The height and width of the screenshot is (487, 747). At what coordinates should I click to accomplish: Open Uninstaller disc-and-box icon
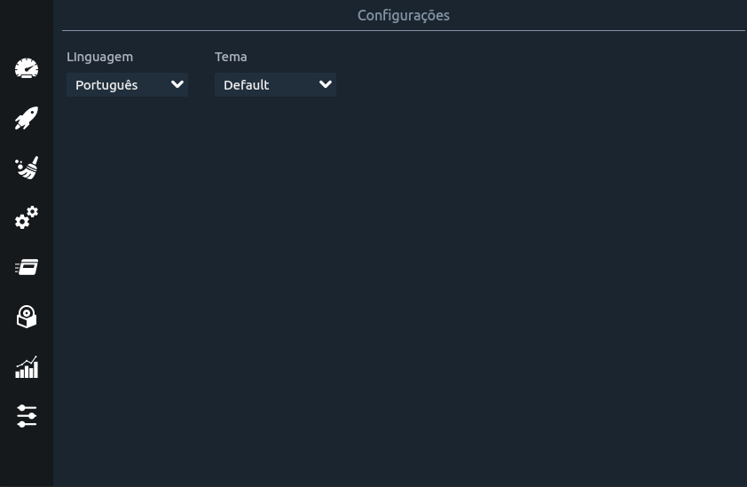pyautogui.click(x=27, y=317)
